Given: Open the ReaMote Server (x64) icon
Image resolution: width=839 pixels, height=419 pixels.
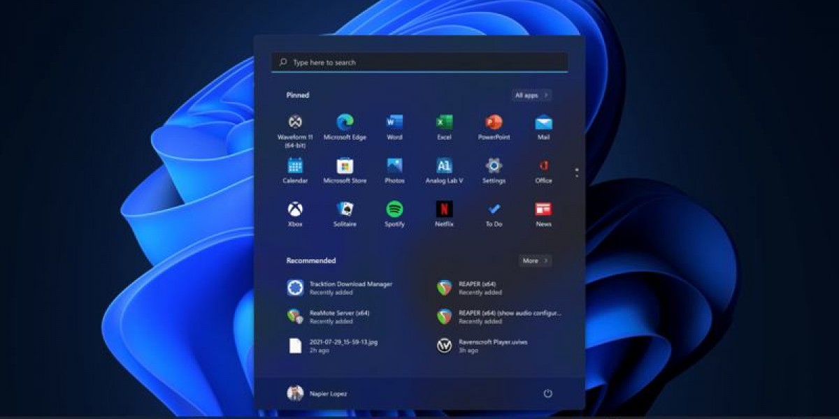Looking at the screenshot, I should [295, 316].
